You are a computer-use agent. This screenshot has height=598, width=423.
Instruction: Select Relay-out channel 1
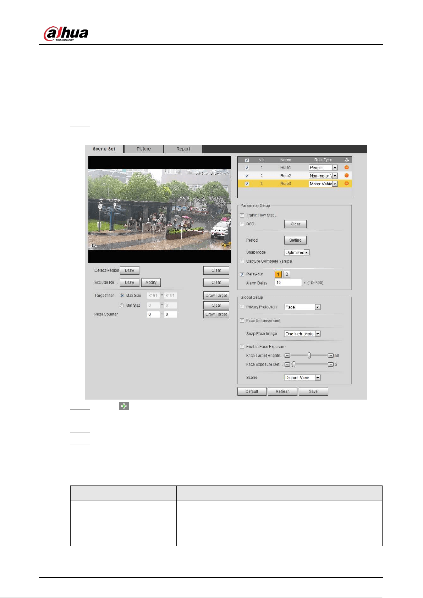tap(278, 274)
